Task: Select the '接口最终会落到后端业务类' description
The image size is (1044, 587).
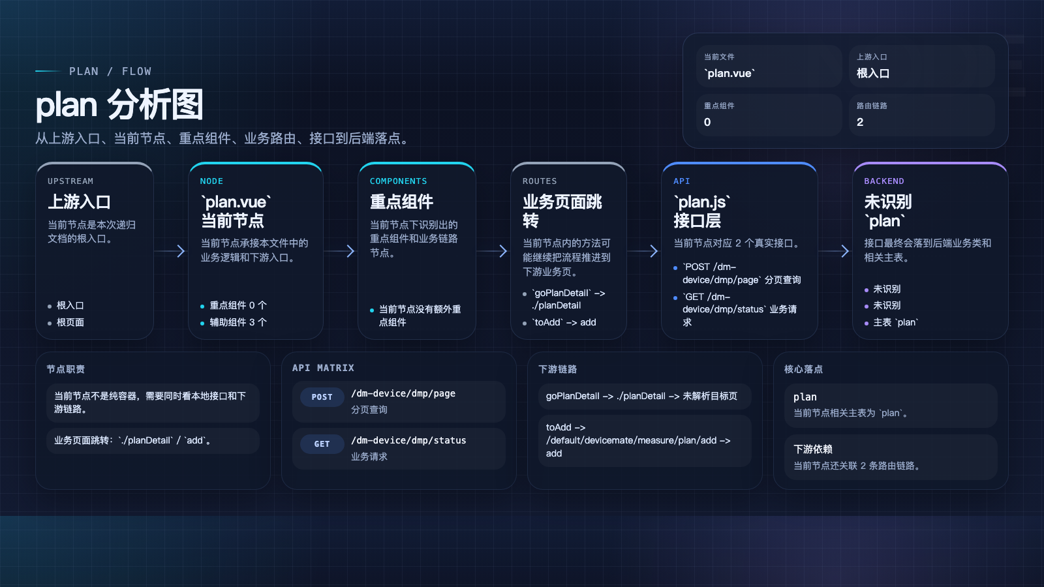Action: click(928, 250)
